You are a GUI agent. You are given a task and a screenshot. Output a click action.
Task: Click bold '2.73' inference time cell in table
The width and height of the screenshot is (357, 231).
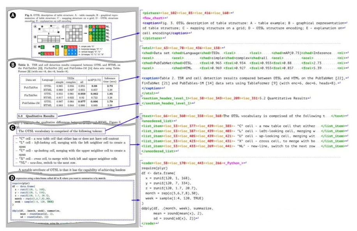(x=110, y=86)
